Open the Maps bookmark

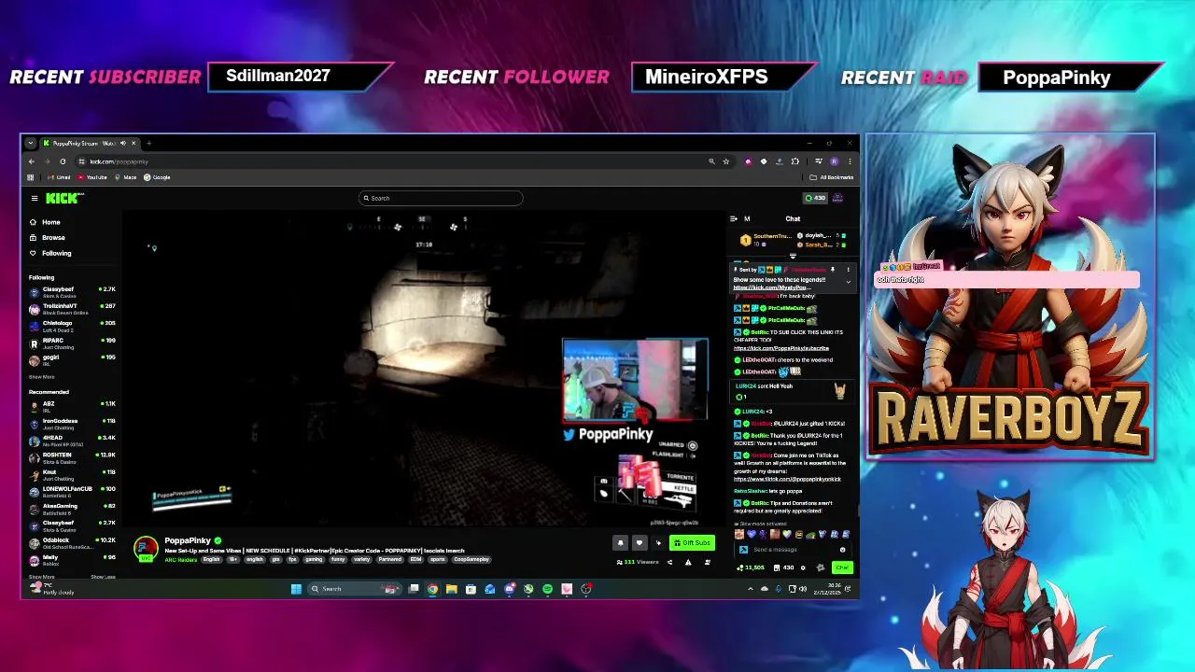126,177
